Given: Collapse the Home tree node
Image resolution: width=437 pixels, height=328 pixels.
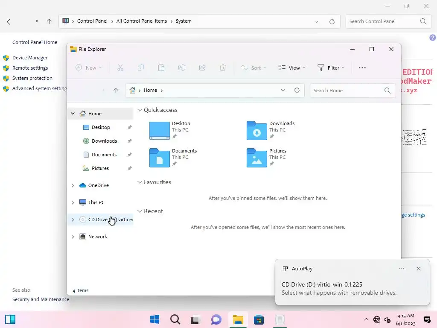Looking at the screenshot, I should 73,114.
